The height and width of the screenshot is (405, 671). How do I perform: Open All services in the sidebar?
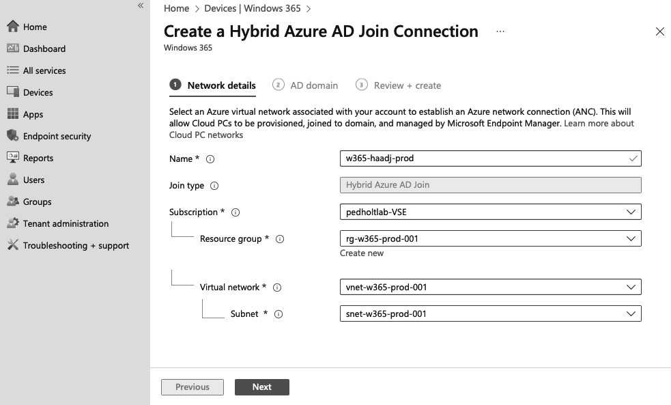click(44, 70)
